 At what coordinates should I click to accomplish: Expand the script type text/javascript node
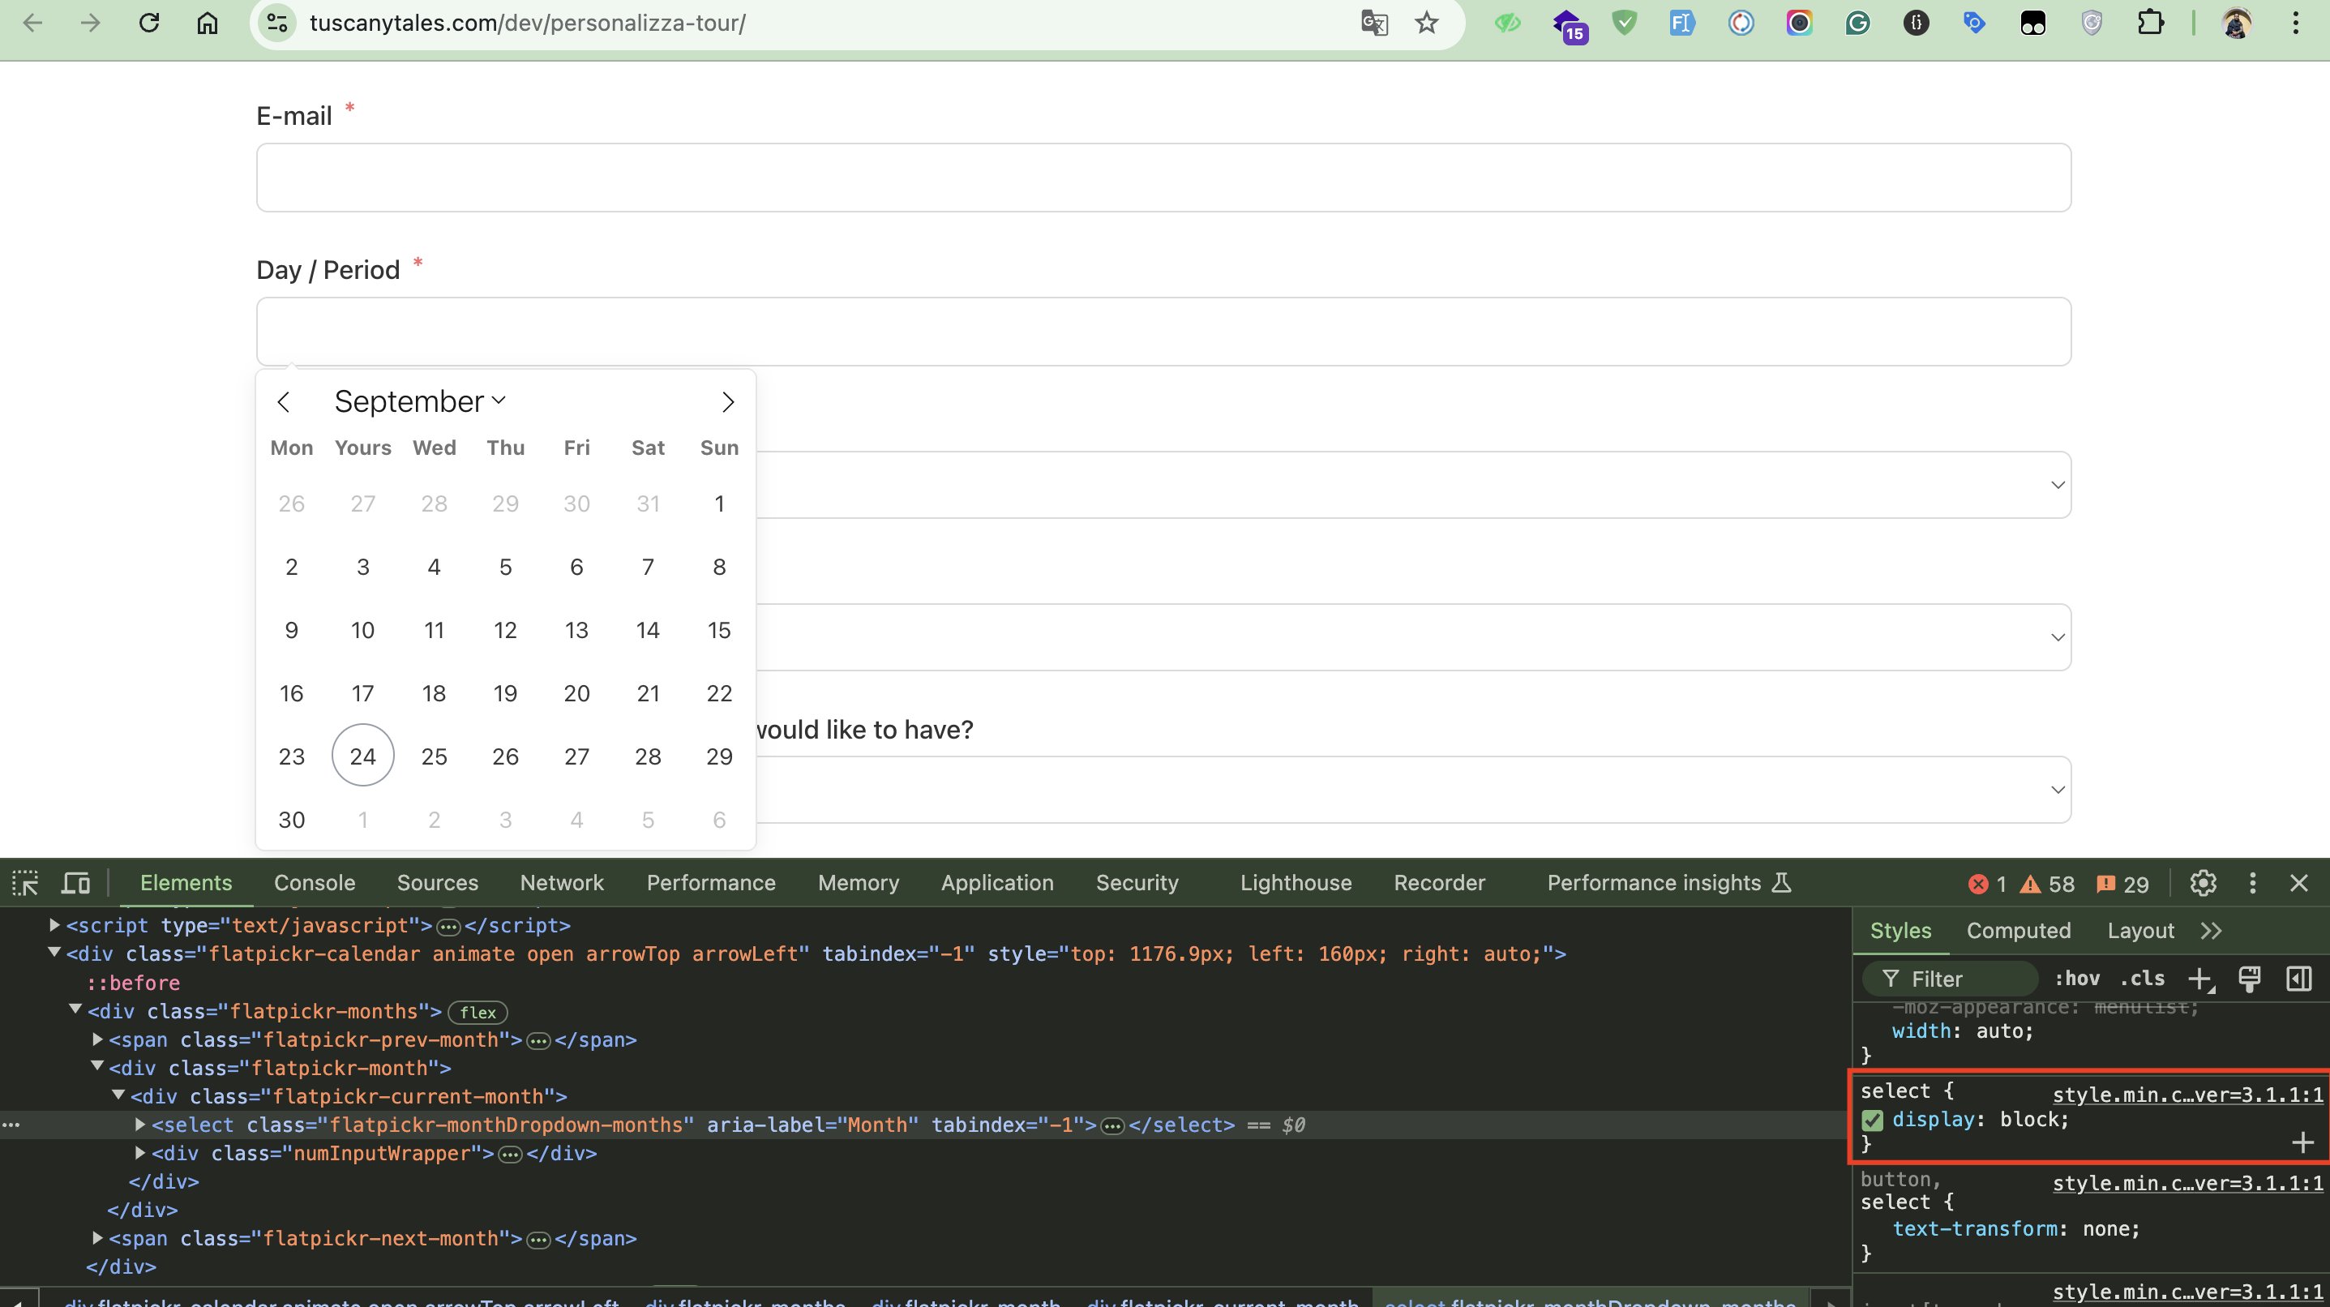54,924
